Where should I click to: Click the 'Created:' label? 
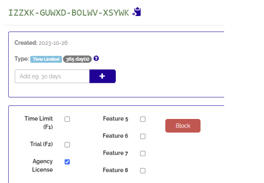pos(25,43)
